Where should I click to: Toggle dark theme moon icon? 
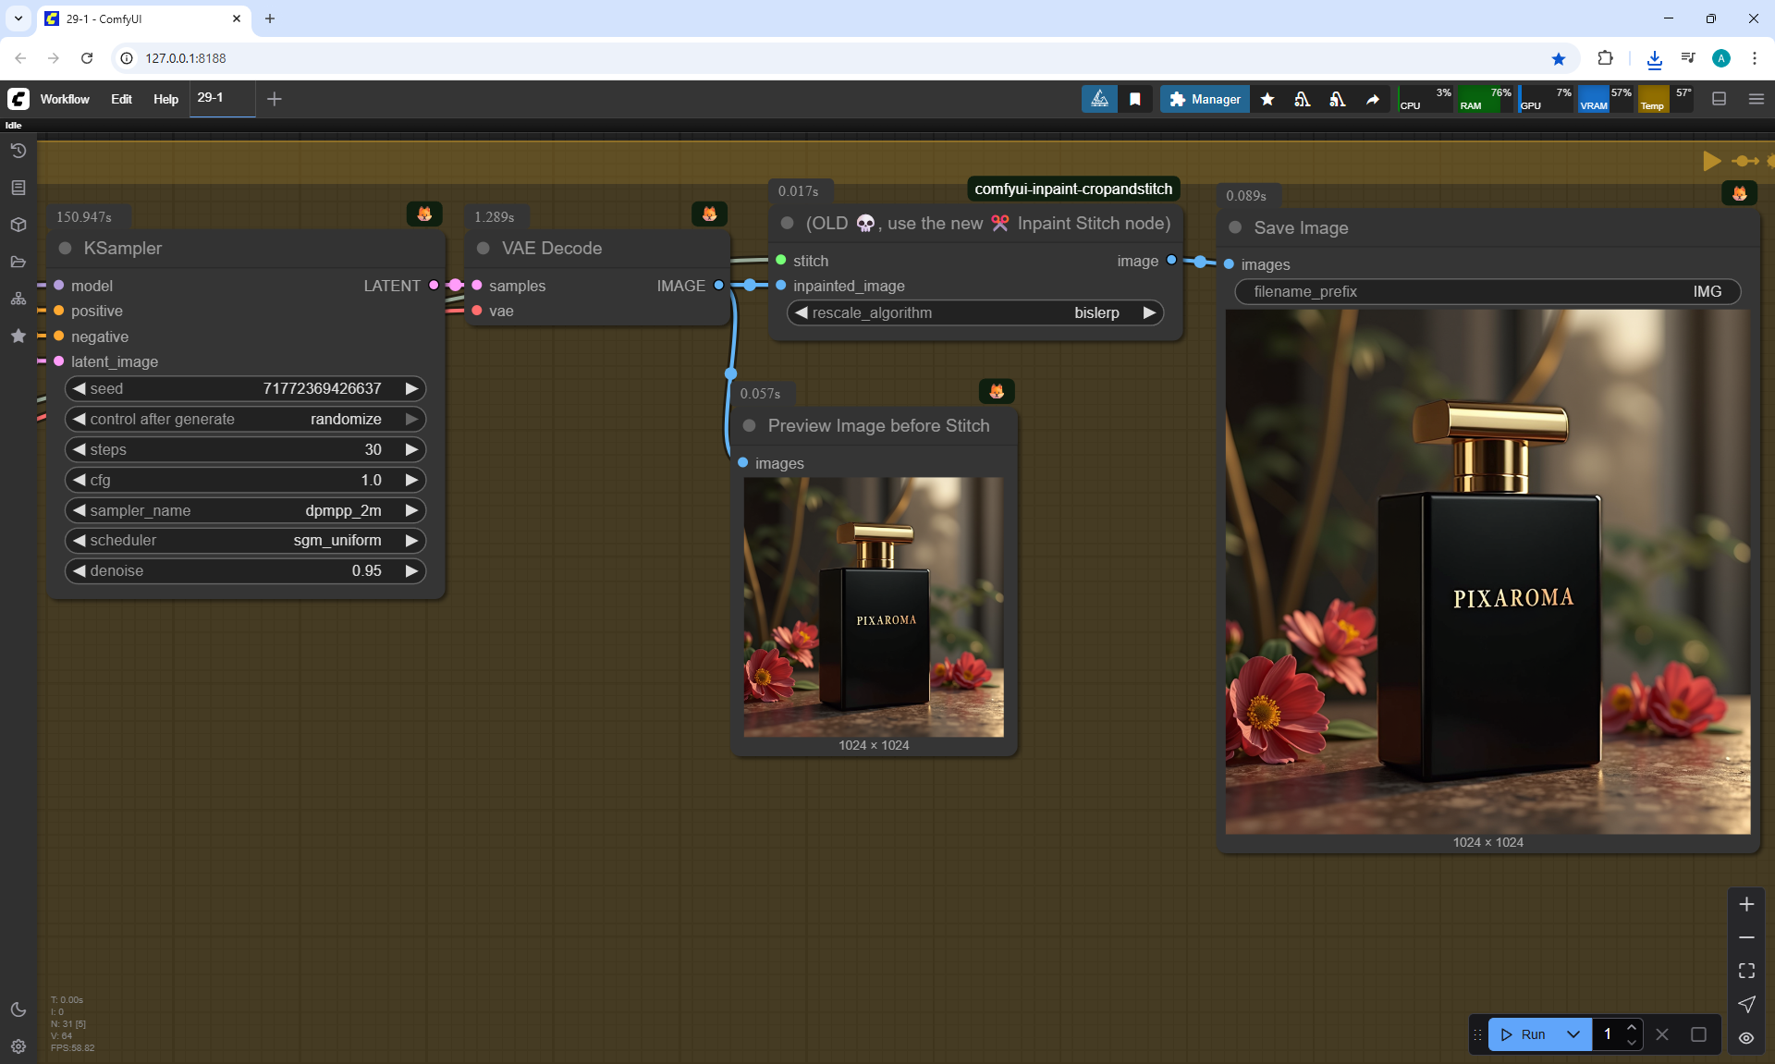(x=18, y=1009)
